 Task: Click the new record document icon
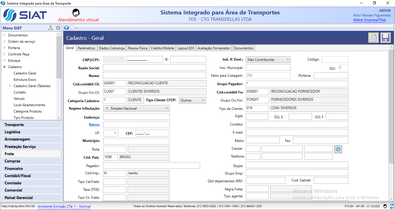coord(373,38)
